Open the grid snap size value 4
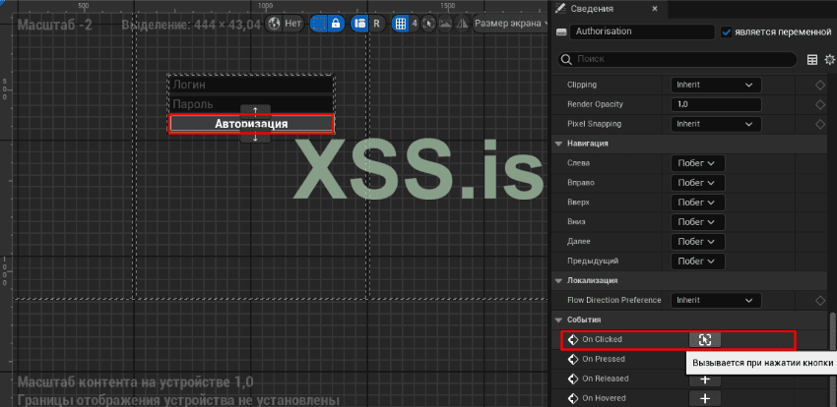 click(415, 24)
